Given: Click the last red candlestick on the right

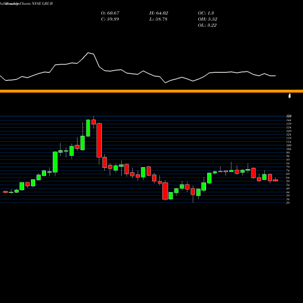Looking at the screenshot, I should 276,180.
